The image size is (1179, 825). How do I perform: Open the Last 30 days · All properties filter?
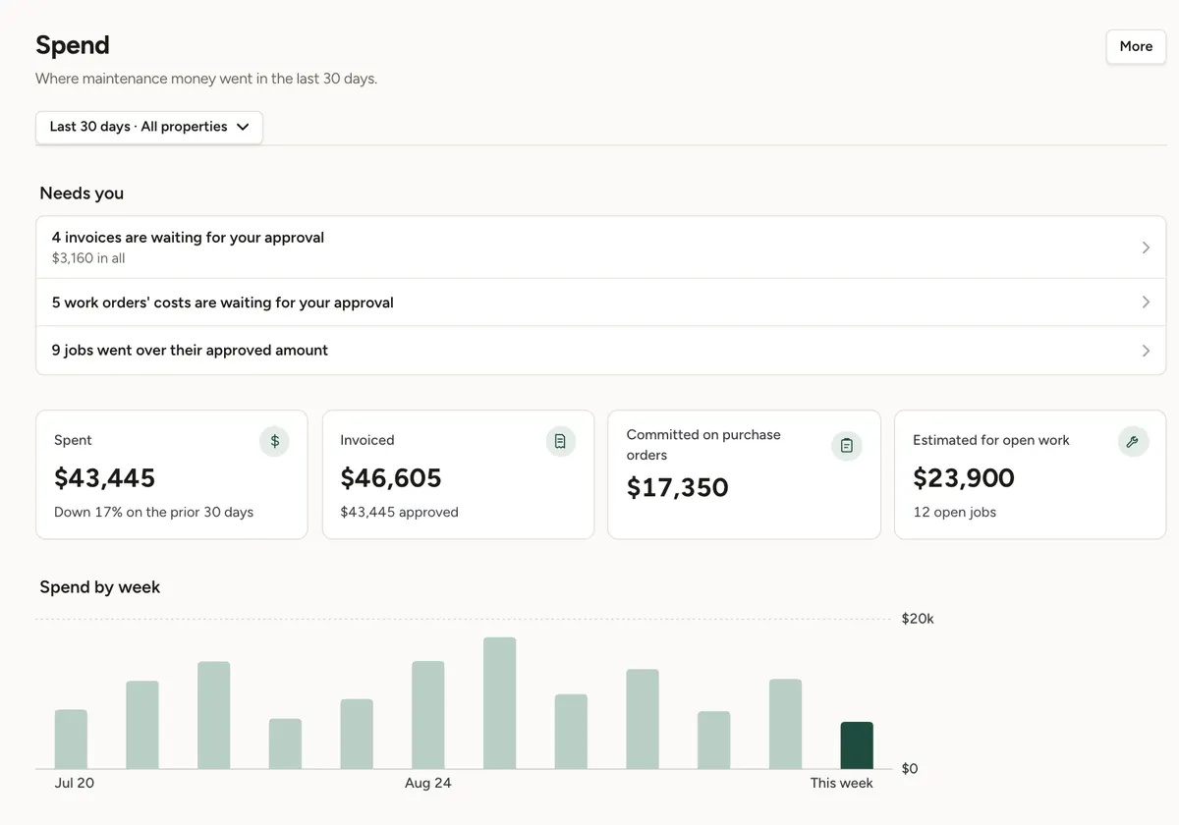149,127
